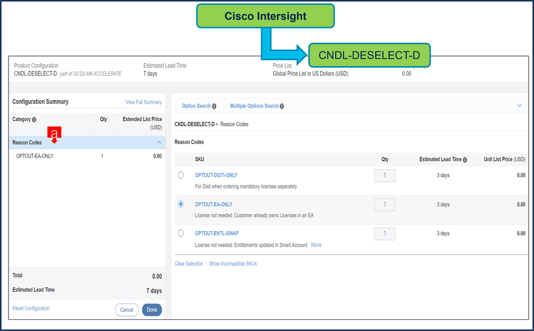Click the Extended List Price (USD) header
The width and height of the screenshot is (534, 331).
142,123
